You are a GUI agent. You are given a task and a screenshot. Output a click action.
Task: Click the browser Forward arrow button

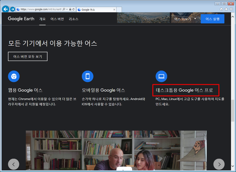point(13,9)
